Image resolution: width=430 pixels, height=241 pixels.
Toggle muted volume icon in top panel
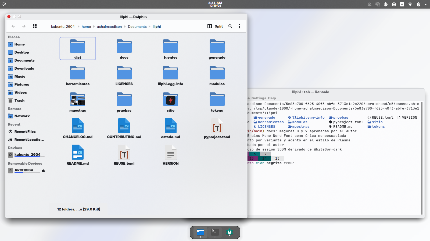[378, 4]
